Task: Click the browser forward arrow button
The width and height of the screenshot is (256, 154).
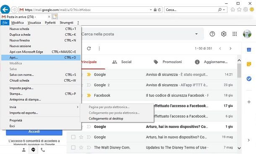Action: pos(14,10)
